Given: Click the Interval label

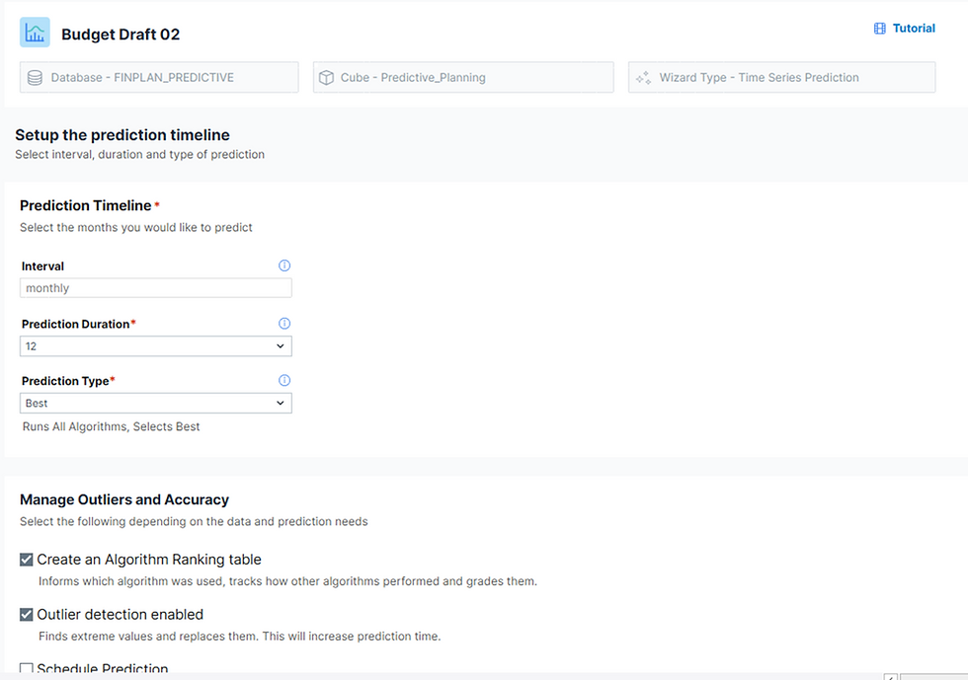Looking at the screenshot, I should pos(42,266).
